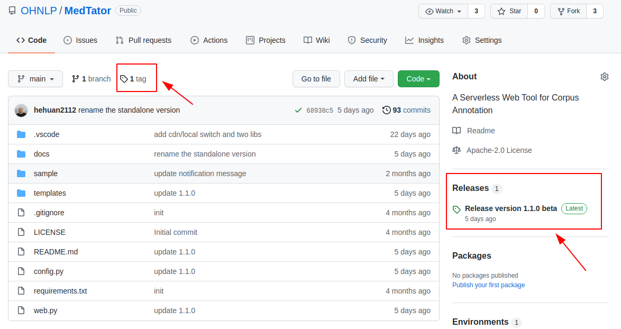Open the hehuan2112 author link
621x329 pixels.
click(x=55, y=110)
